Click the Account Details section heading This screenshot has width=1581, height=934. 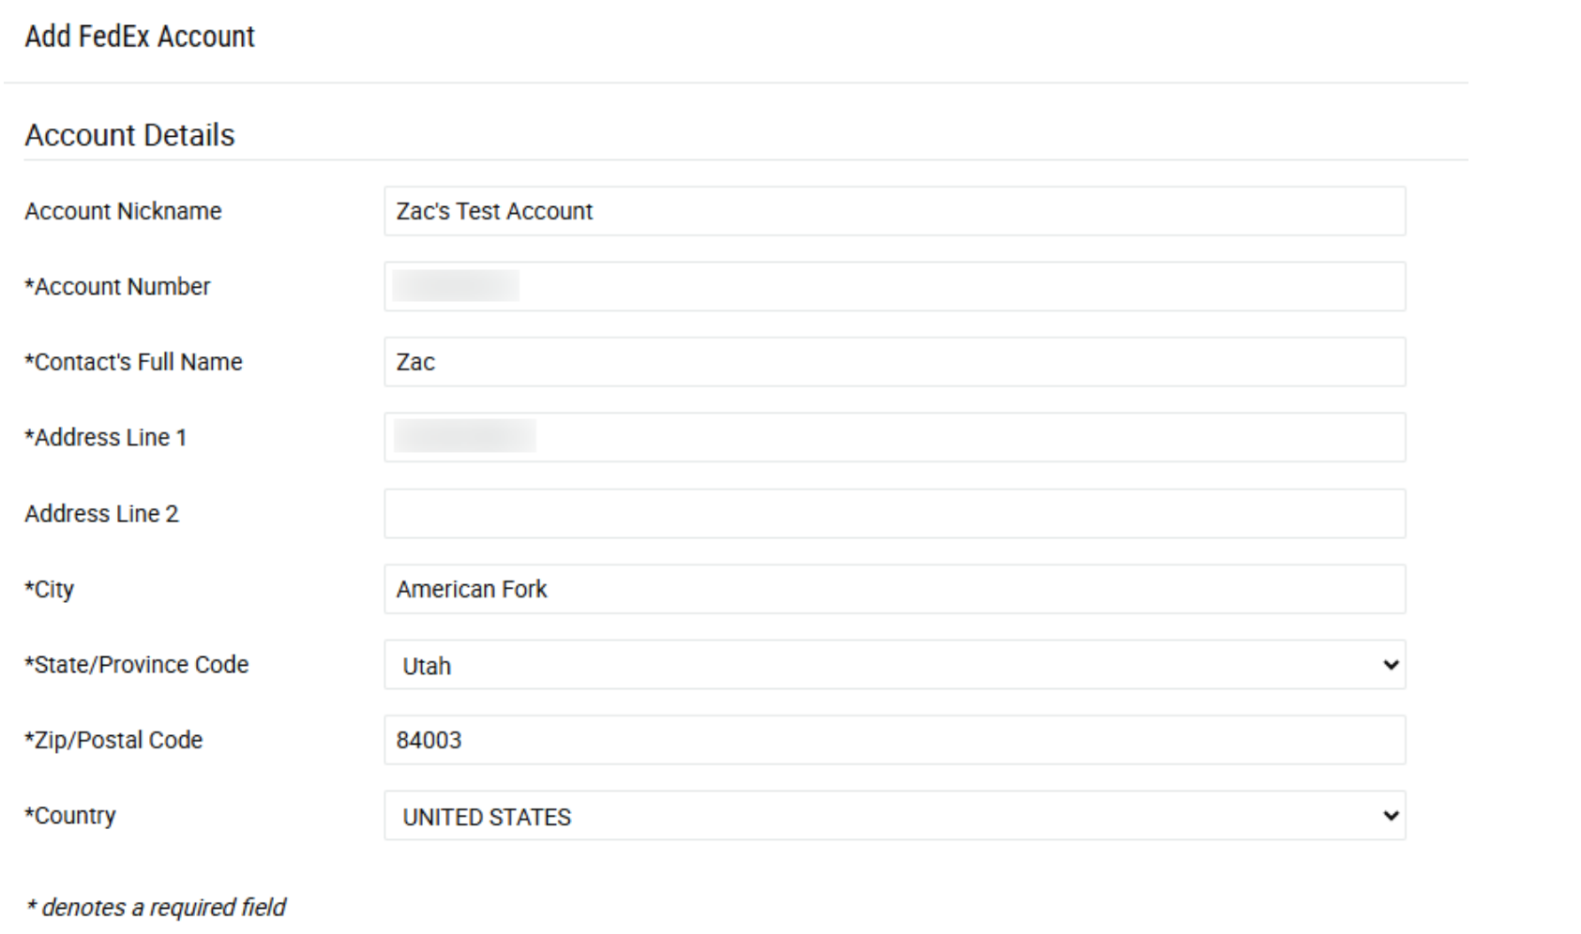click(x=129, y=135)
